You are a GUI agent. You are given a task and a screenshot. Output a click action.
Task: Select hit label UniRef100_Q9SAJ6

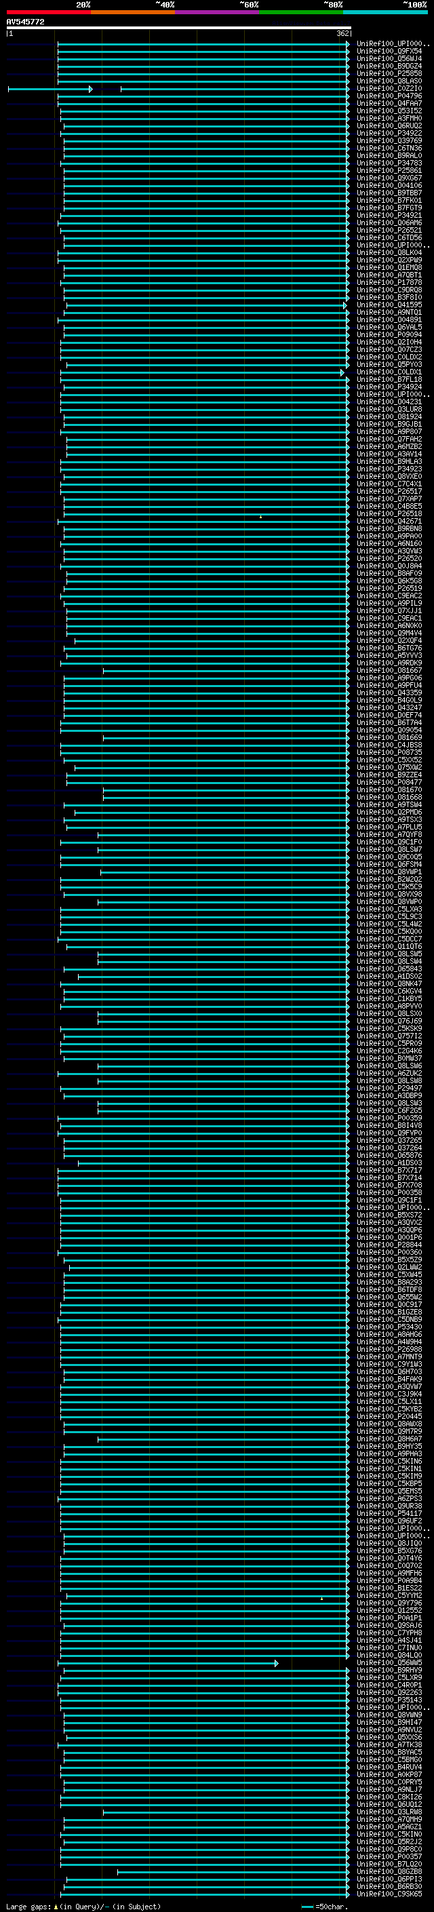click(x=389, y=1624)
